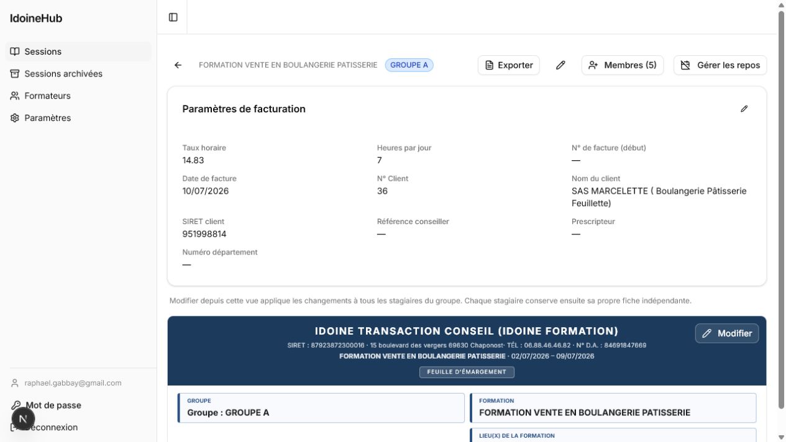Screen dimensions: 786x442
Task: Click the Gérer les repos button
Action: 720,65
